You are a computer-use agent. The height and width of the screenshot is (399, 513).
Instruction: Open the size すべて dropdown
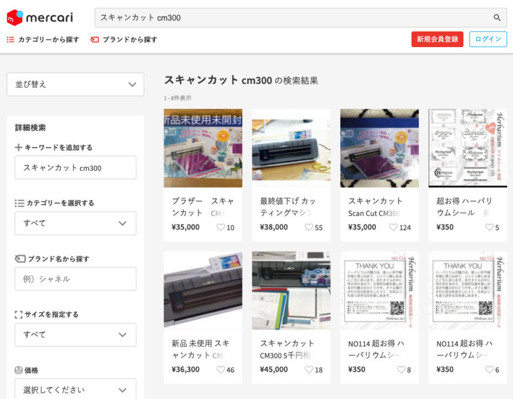click(75, 334)
